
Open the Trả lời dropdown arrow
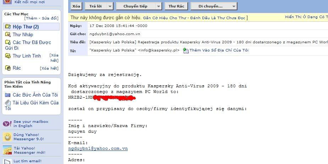click(110, 6)
